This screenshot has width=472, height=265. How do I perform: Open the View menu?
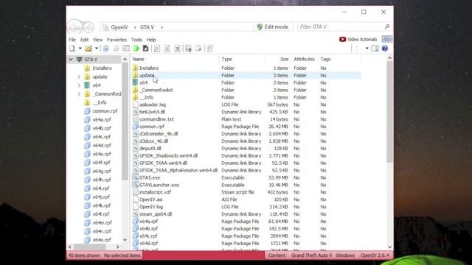(x=97, y=40)
